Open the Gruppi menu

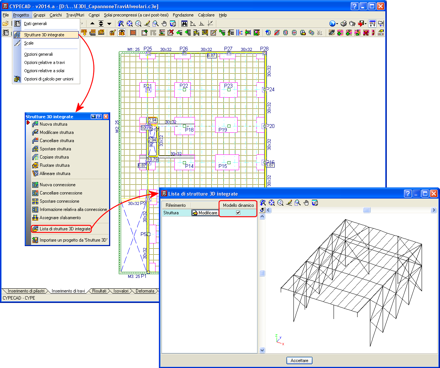pyautogui.click(x=39, y=15)
